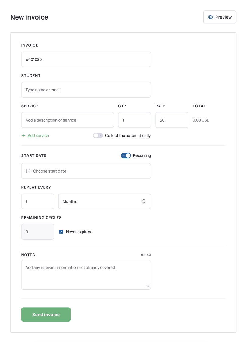Click the QTY quantity field
This screenshot has height=342, width=246.
click(x=134, y=120)
